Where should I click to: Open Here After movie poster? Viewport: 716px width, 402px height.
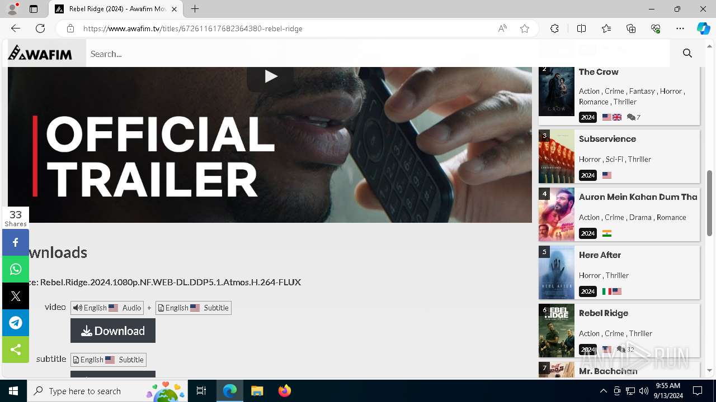(x=557, y=272)
